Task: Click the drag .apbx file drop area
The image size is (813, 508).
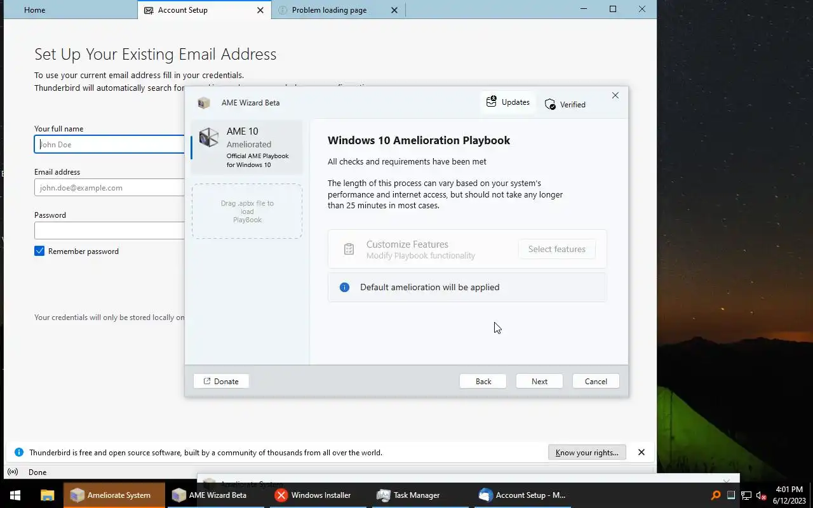Action: tap(247, 211)
